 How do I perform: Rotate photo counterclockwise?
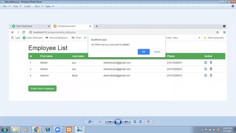(x=135, y=122)
